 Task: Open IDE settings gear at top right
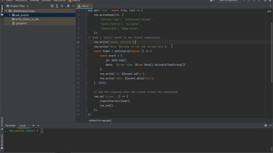click(270, 1)
